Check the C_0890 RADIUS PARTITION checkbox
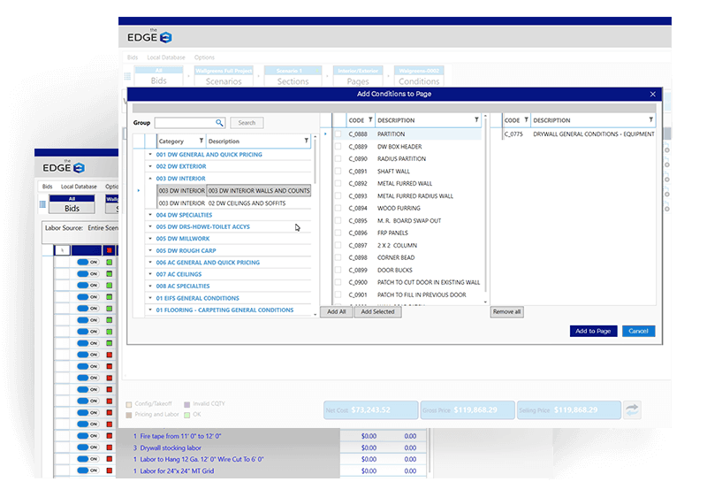 338,158
